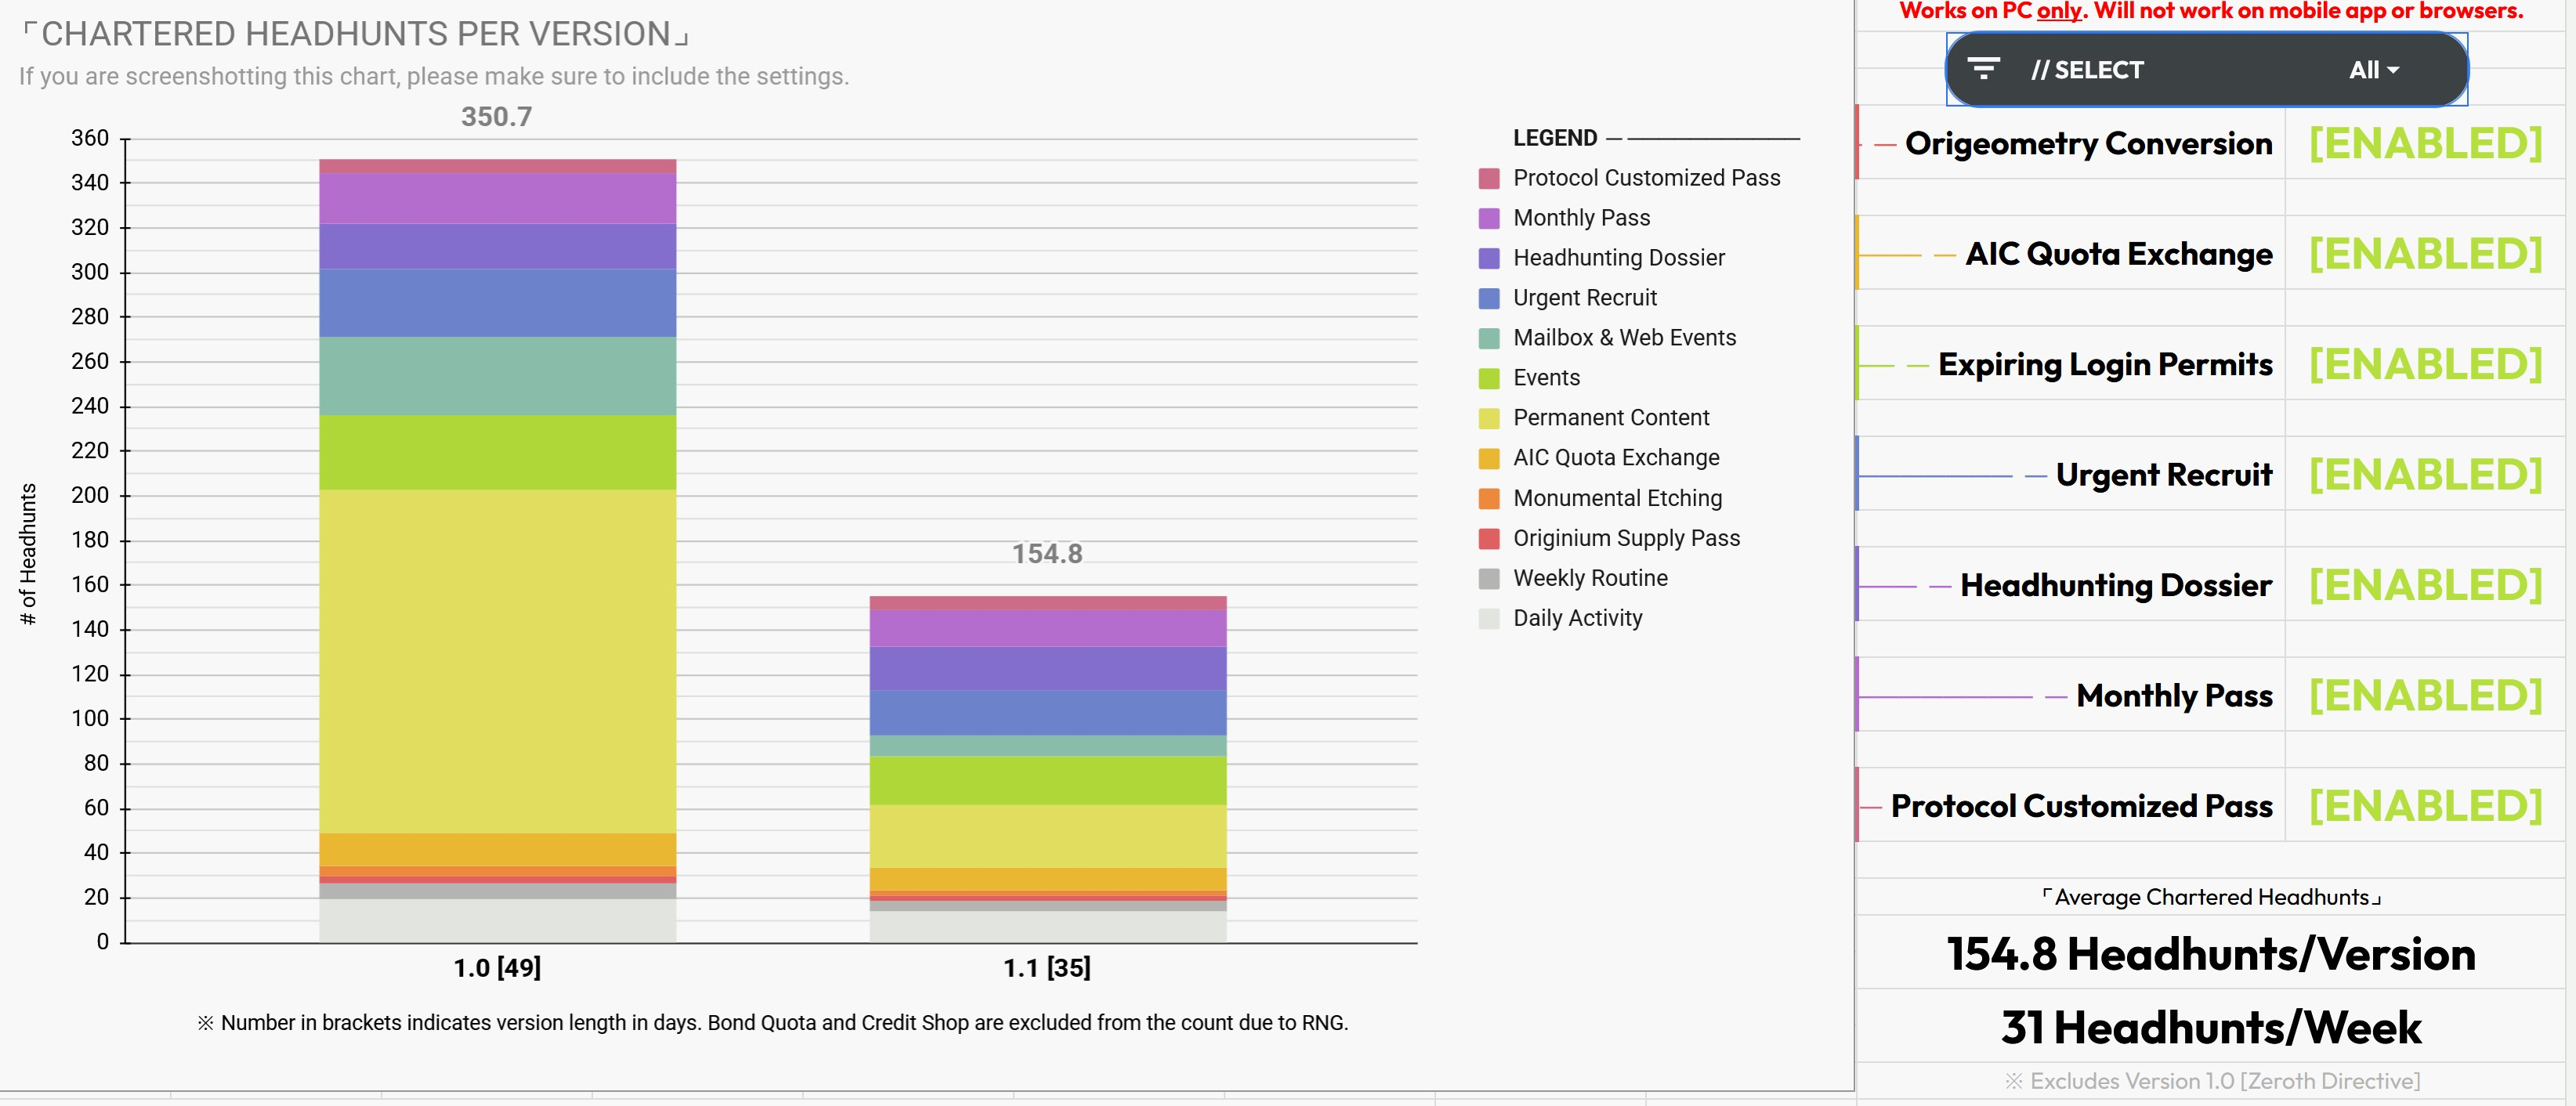Viewport: 2576px width, 1106px height.
Task: Click Urgent Recruit legend color square
Action: [x=1489, y=299]
